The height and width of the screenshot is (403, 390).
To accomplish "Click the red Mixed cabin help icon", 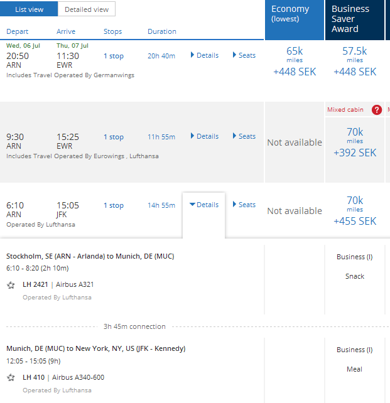I will click(x=377, y=110).
